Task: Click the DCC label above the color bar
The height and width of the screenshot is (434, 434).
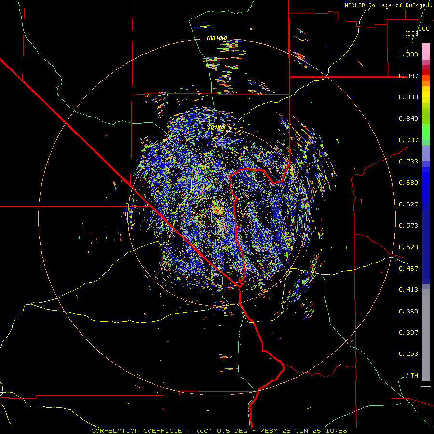Action: (x=424, y=29)
